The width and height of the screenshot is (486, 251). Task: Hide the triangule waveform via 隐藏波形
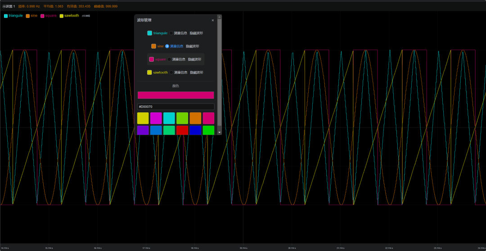[197, 33]
